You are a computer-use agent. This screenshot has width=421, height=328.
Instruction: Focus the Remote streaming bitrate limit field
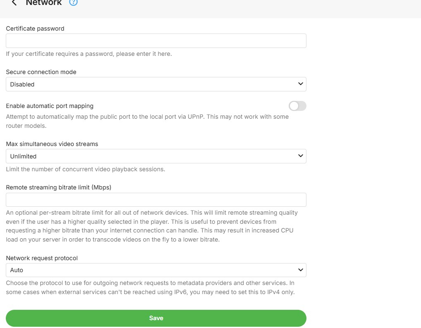156,200
